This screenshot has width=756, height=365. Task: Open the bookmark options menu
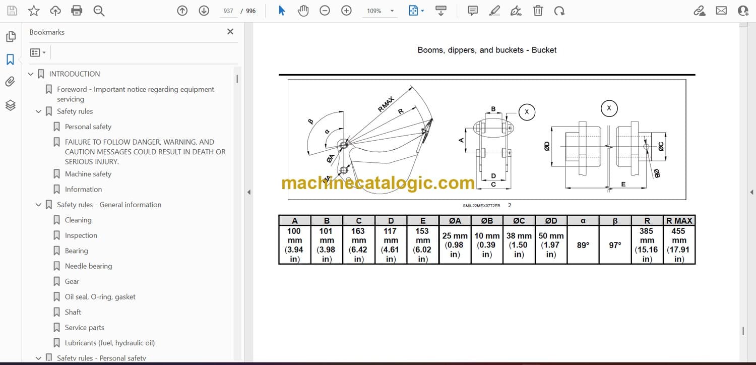(x=38, y=52)
